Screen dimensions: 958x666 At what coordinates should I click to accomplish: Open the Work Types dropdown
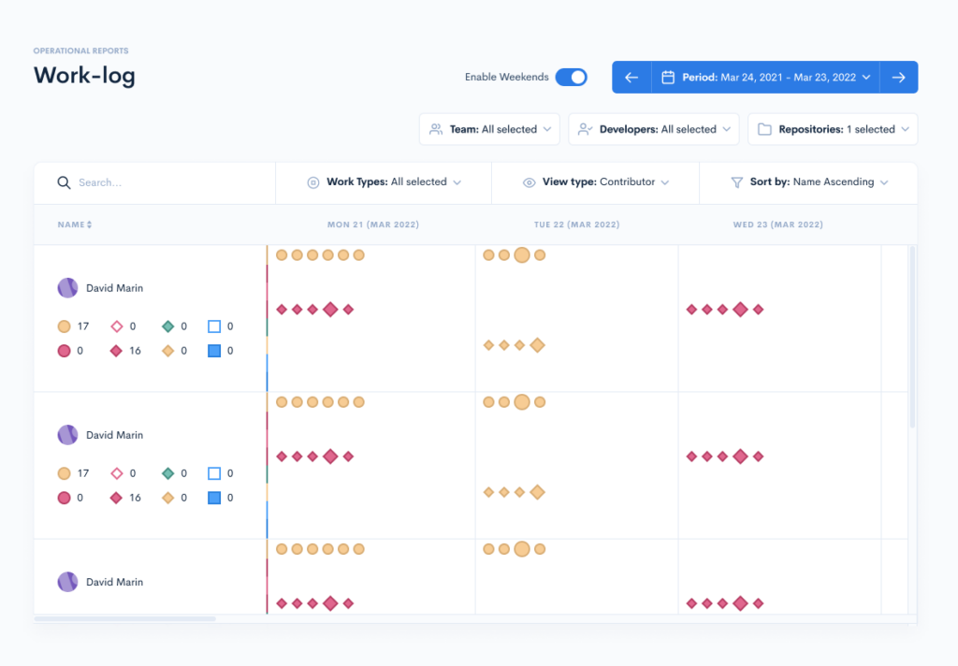(384, 182)
